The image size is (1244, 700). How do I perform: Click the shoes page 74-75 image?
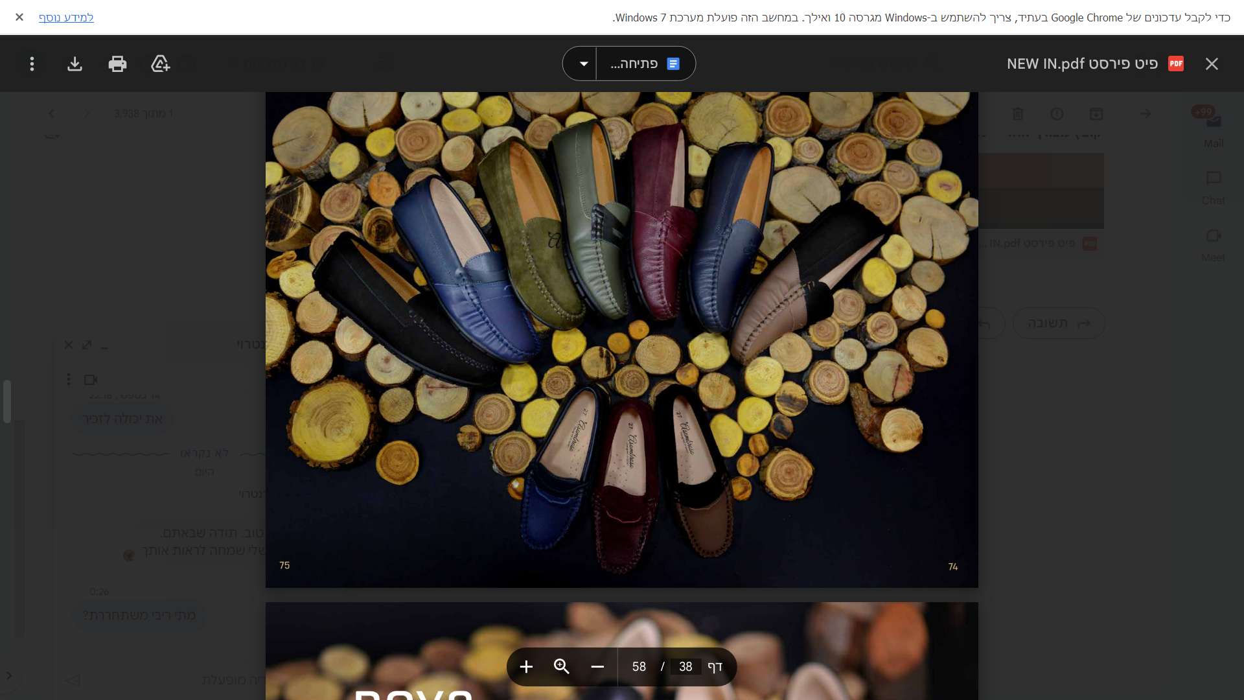(622, 337)
